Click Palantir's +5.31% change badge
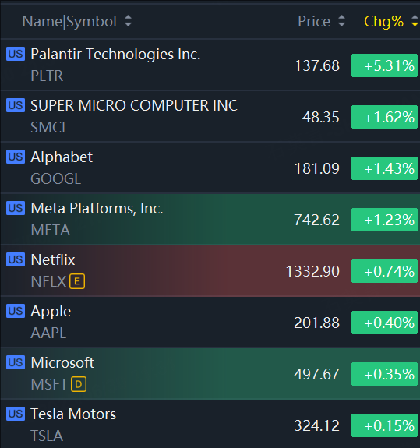Viewport: 420px width, 448px height. point(384,65)
